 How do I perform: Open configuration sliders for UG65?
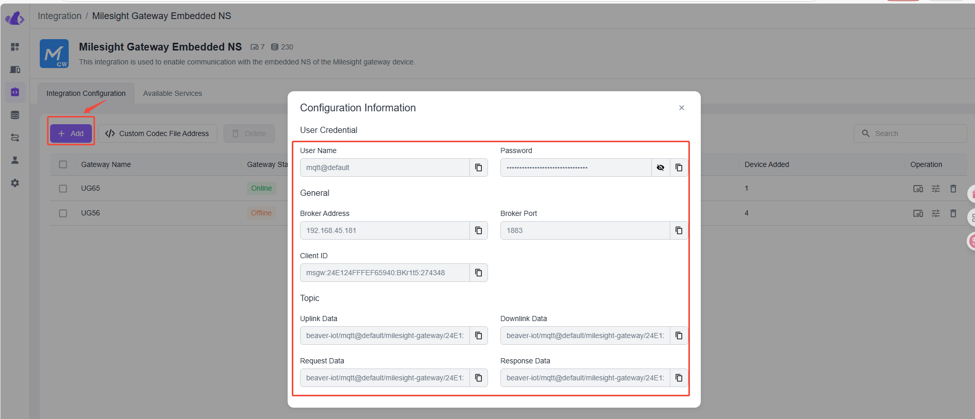point(936,189)
